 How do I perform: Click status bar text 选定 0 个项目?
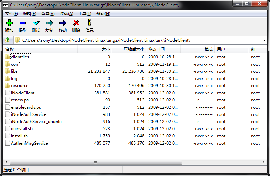16,170
